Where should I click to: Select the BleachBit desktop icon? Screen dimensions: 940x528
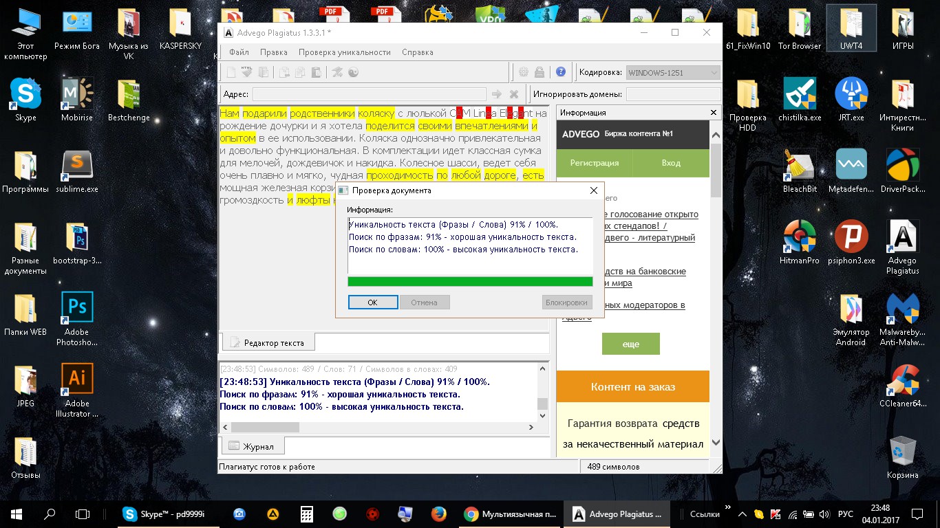(800, 172)
